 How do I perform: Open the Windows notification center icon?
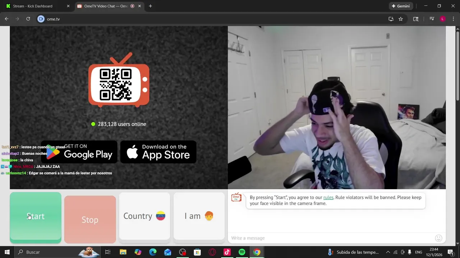pyautogui.click(x=450, y=252)
